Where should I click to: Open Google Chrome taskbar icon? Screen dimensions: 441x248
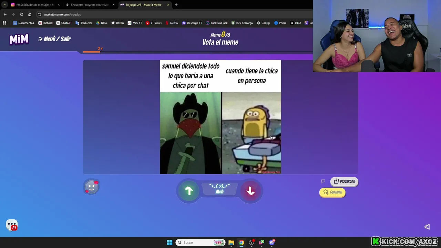pyautogui.click(x=241, y=242)
